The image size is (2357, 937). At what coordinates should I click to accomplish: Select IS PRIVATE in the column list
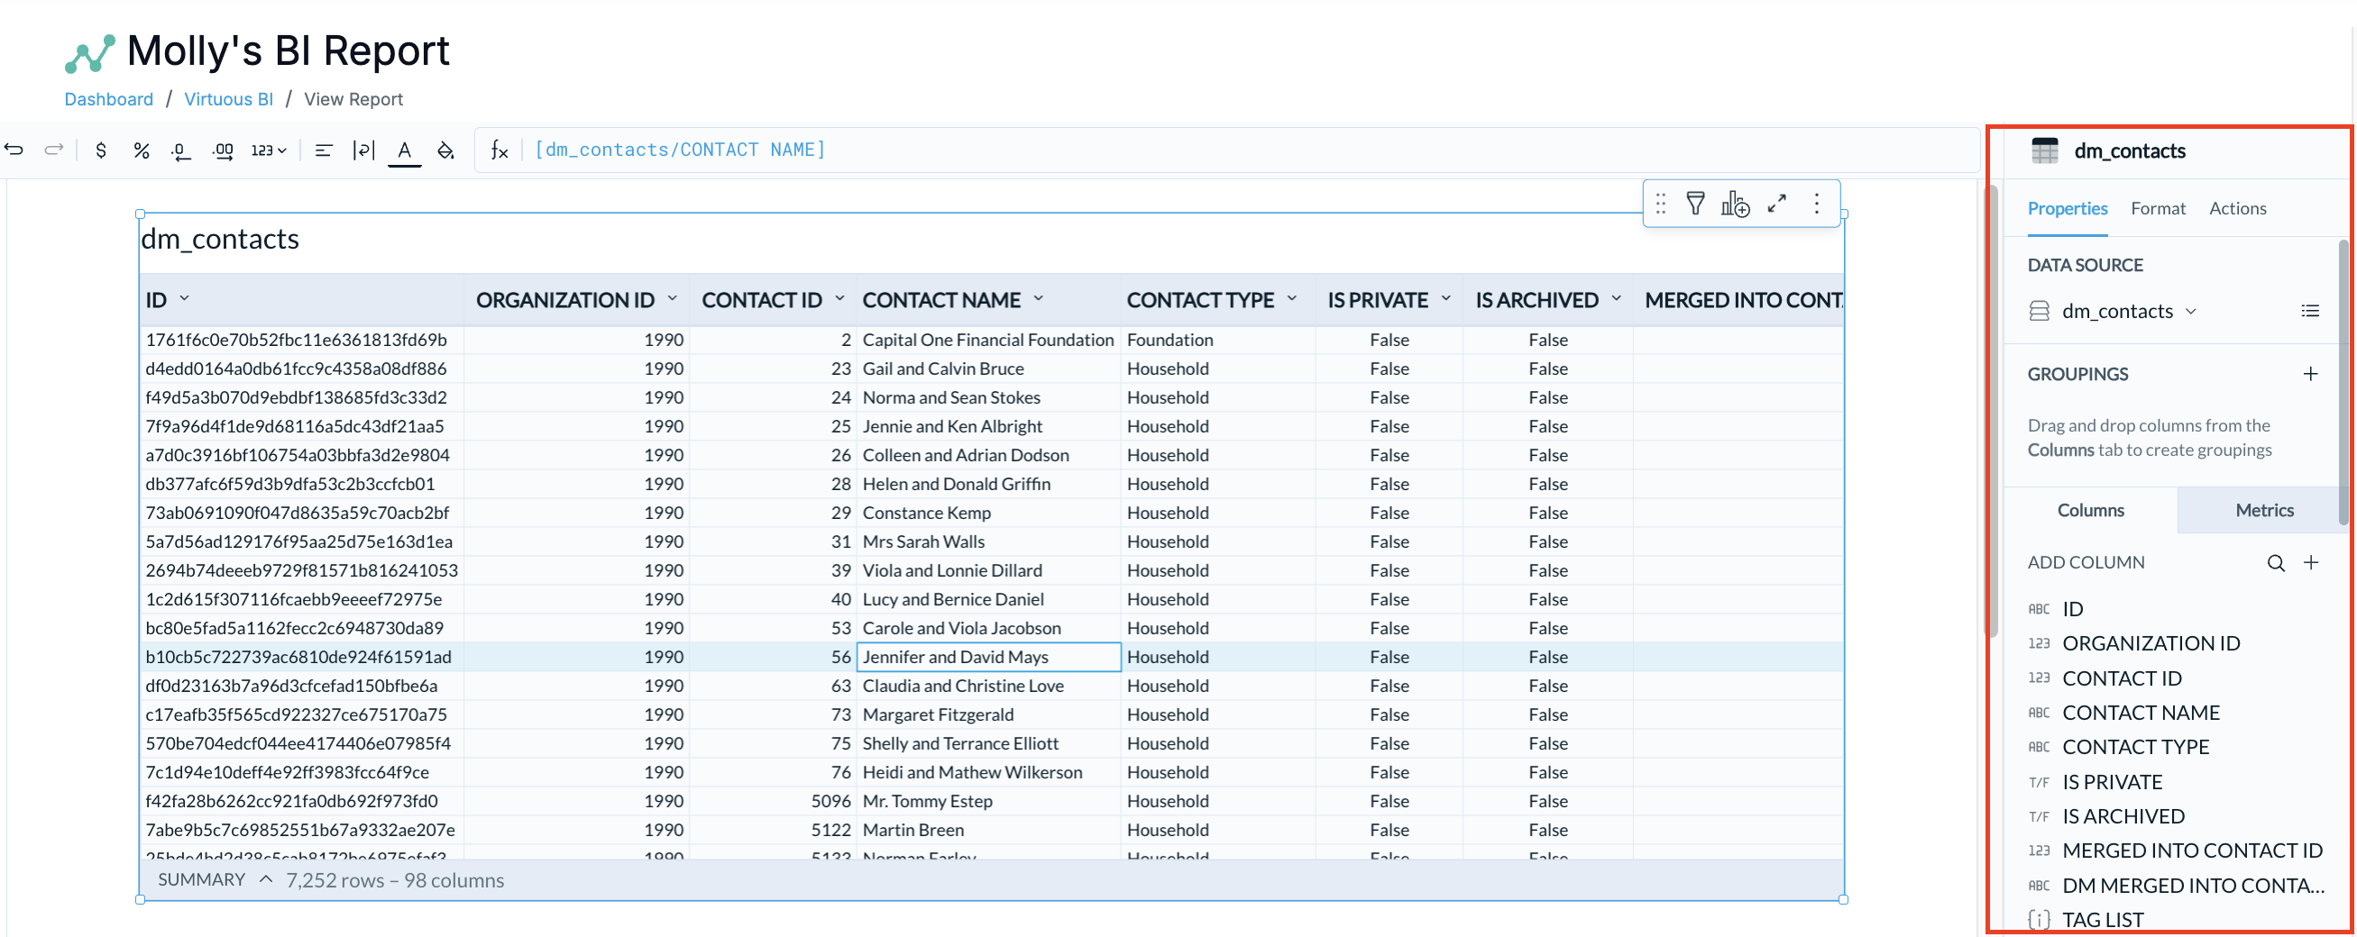click(2112, 783)
